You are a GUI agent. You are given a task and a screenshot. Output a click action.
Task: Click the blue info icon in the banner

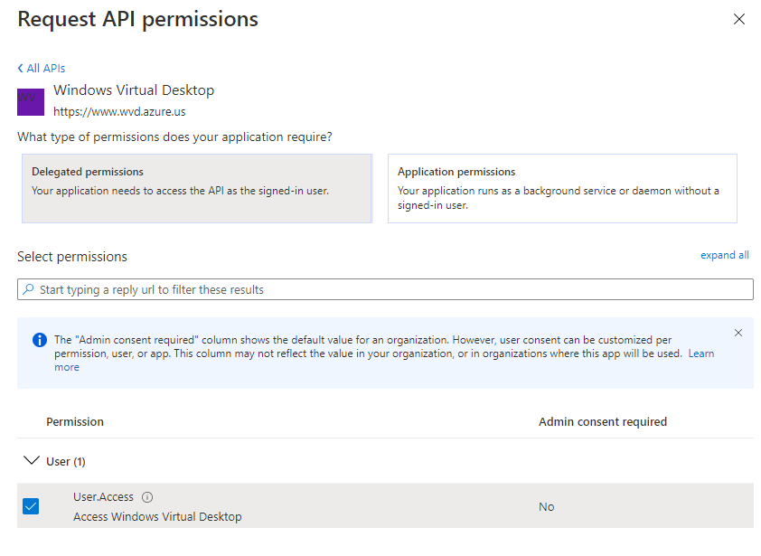[40, 340]
